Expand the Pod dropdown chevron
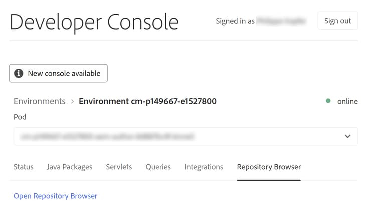The width and height of the screenshot is (376, 220). (347, 136)
